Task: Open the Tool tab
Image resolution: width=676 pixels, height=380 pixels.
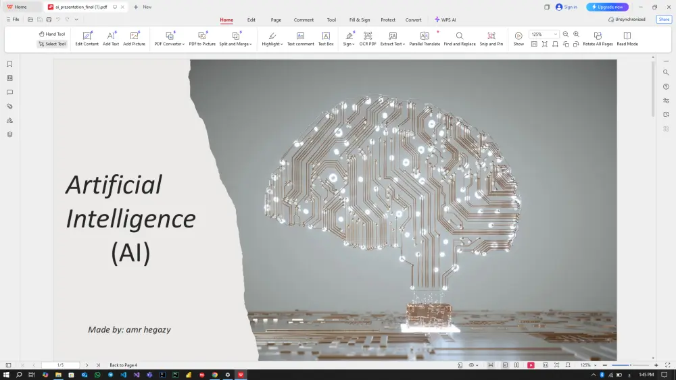Action: (331, 20)
